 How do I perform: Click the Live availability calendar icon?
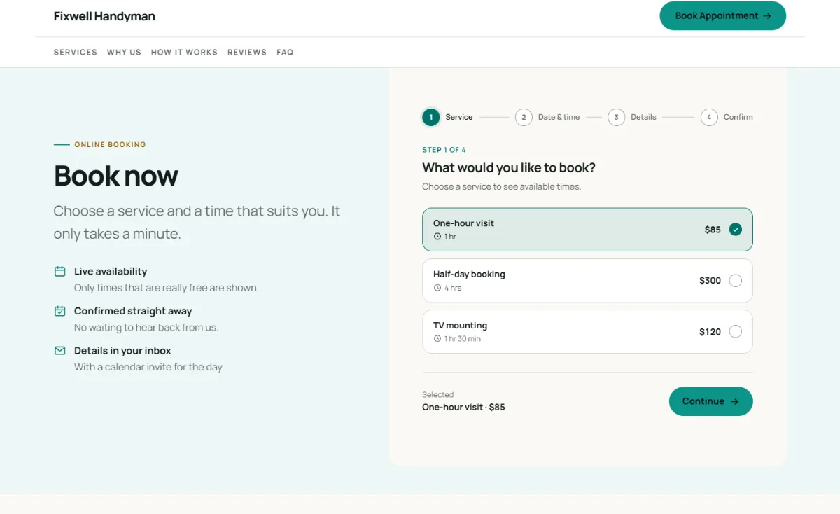(x=60, y=272)
